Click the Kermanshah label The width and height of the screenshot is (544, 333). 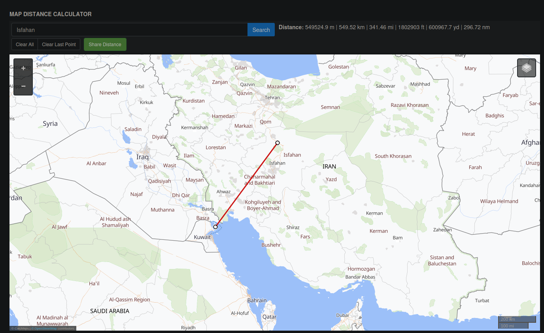click(195, 128)
